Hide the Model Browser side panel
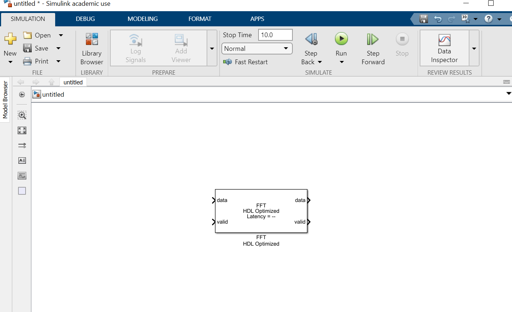Viewport: 512px width, 312px height. [x=22, y=95]
